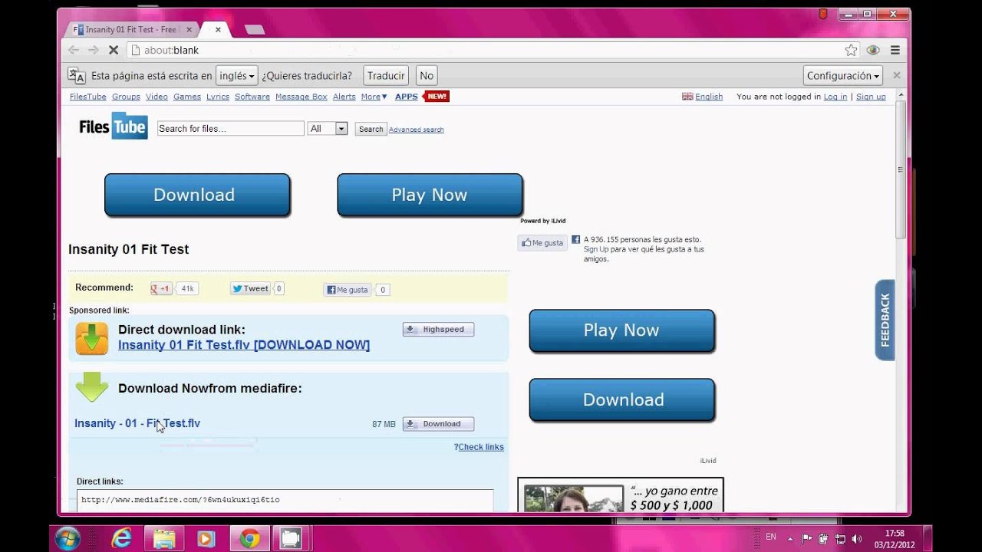
Task: Click the Tweet button
Action: [x=251, y=289]
